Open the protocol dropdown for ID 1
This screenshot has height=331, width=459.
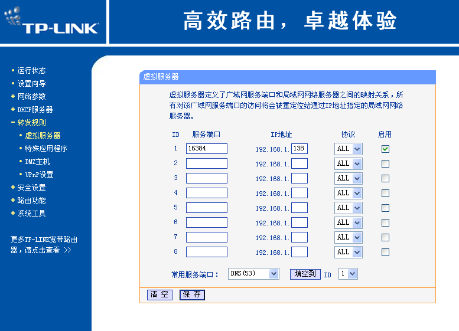349,149
